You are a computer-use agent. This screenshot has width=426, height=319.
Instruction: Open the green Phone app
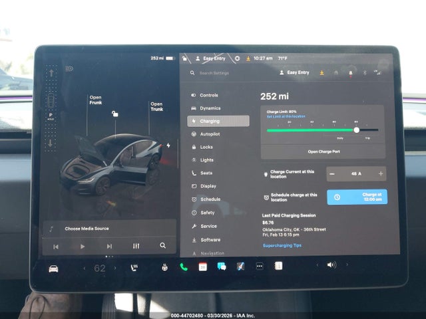pos(184,267)
